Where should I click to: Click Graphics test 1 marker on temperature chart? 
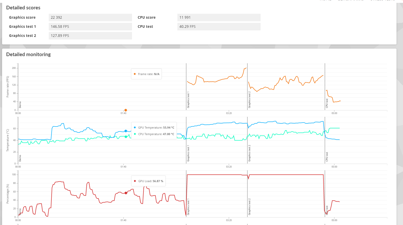[188, 153]
